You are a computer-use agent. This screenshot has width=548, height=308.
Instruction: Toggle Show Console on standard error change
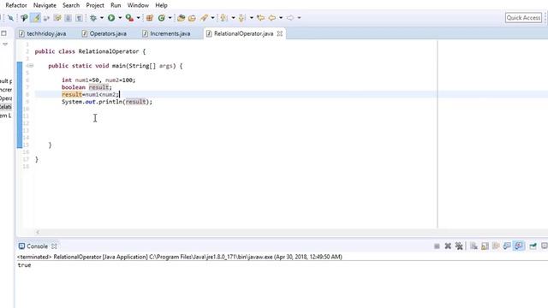pos(519,246)
